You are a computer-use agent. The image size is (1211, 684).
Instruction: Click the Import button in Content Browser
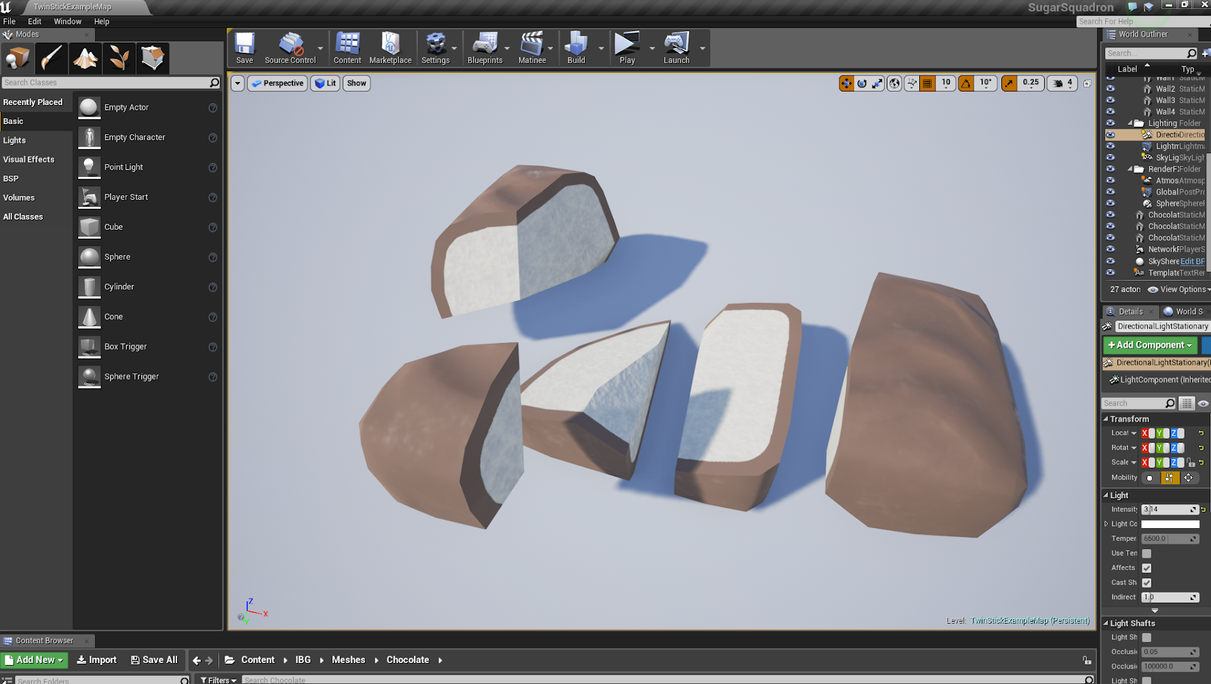coord(96,660)
